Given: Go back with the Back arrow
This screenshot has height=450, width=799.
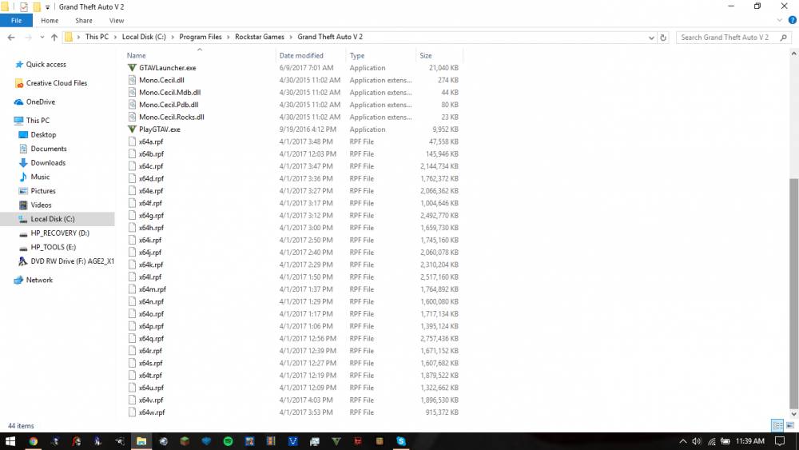Looking at the screenshot, I should [11, 38].
